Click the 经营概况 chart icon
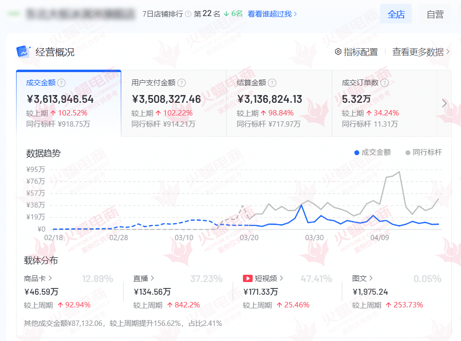The height and width of the screenshot is (341, 461). [x=23, y=52]
